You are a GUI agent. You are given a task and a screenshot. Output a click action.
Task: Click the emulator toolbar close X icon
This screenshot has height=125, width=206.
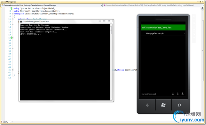click(x=194, y=16)
